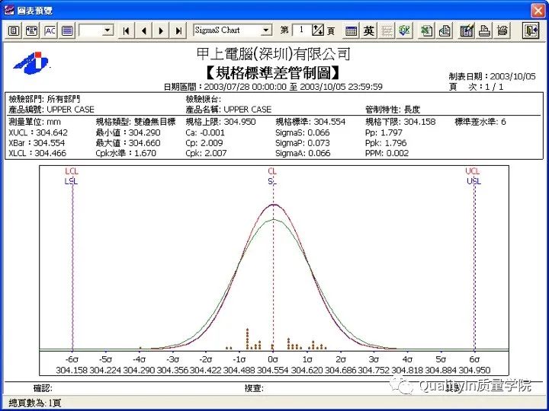Open the printer setup icon
Image resolution: width=549 pixels, height=411 pixels.
point(502,30)
